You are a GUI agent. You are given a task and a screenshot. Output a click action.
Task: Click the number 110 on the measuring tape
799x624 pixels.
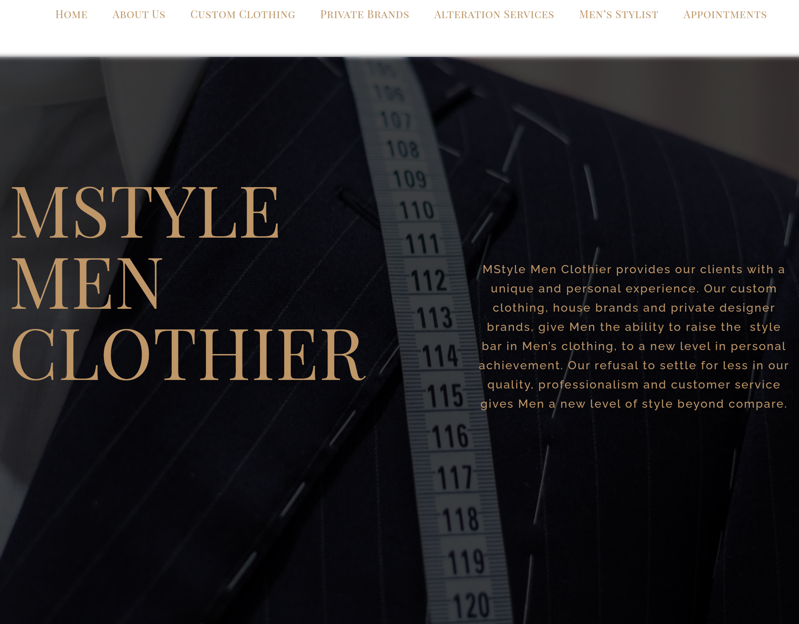tap(417, 210)
